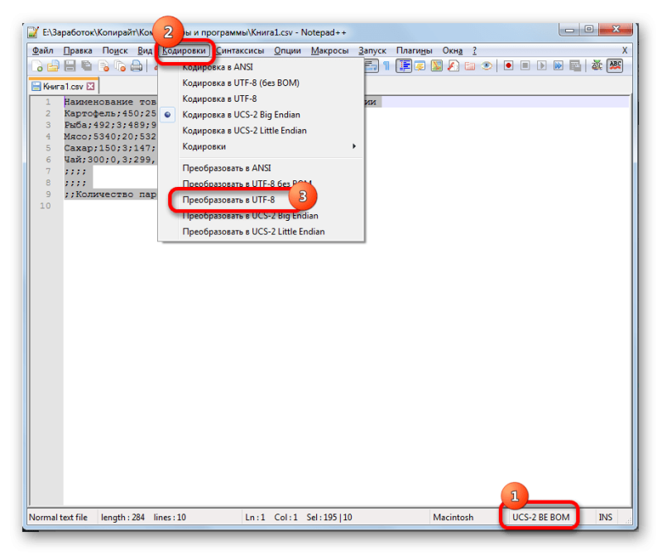Click the Save All icon
The width and height of the screenshot is (662, 555).
[87, 66]
